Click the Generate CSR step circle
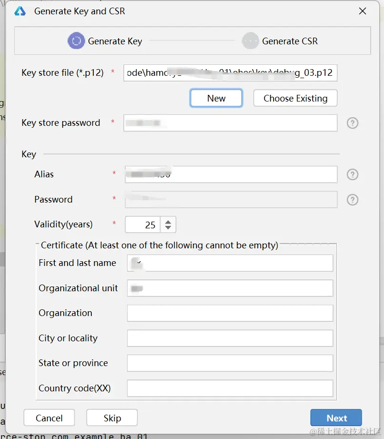384x439 pixels. 250,41
